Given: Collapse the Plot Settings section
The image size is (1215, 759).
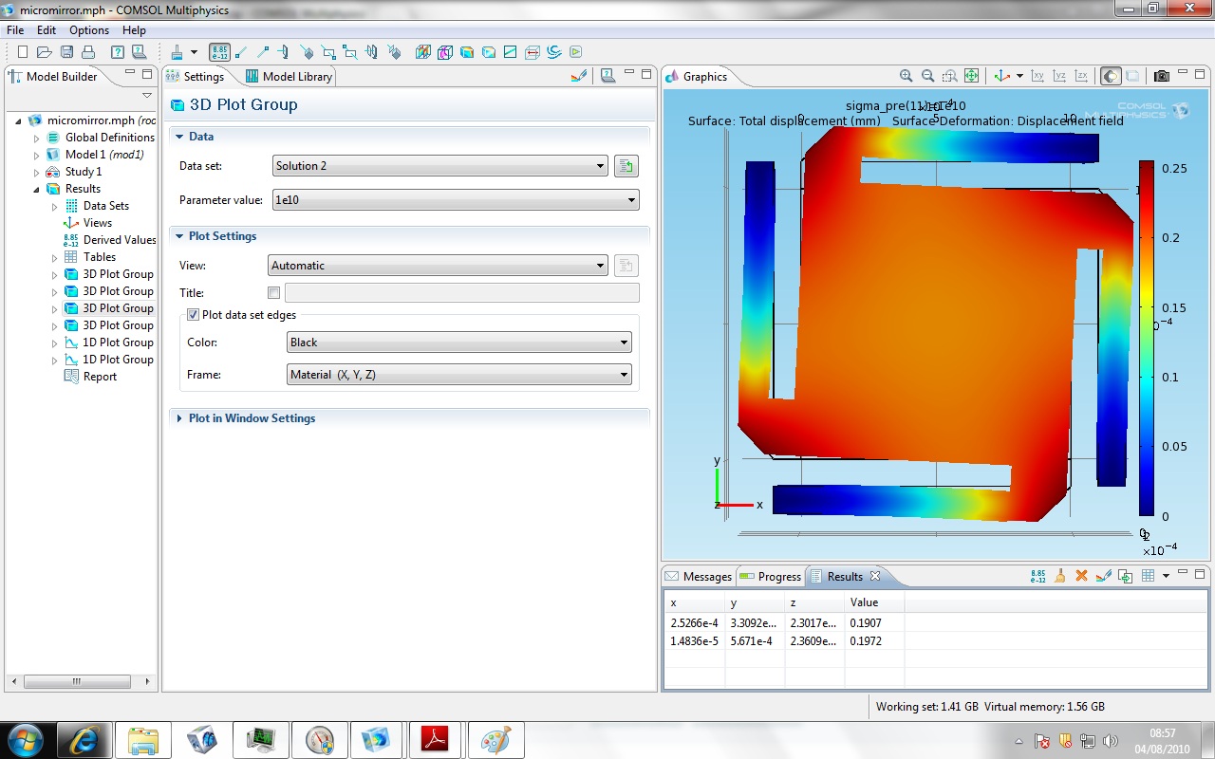Looking at the screenshot, I should pyautogui.click(x=179, y=236).
